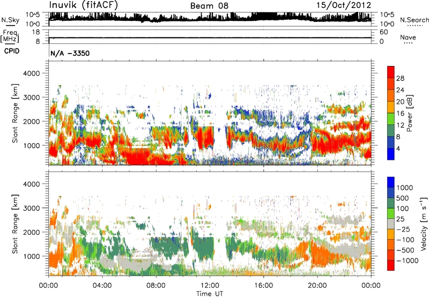
Task: Click the blue top segment of velocity colorbar
Action: (391, 182)
